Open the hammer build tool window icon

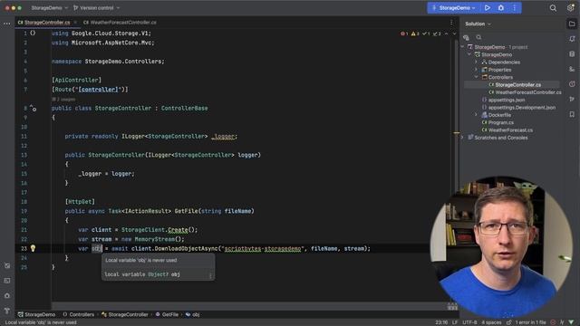7,311
